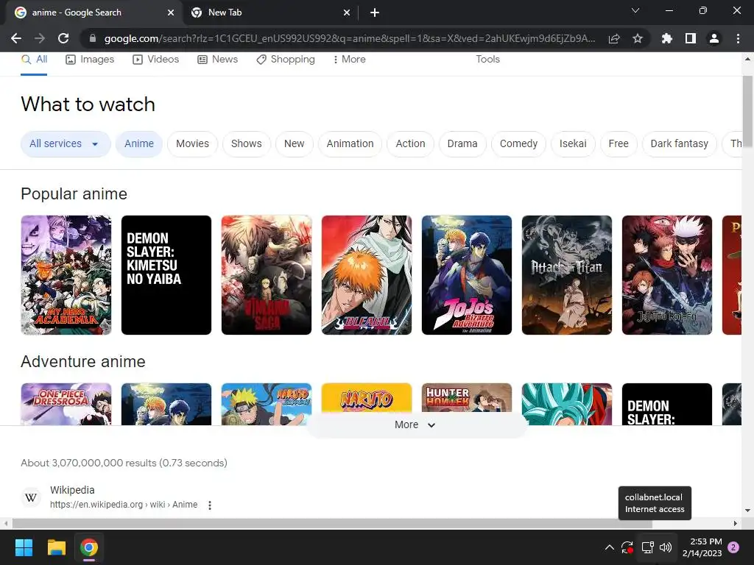Toggle the New filter chip
The width and height of the screenshot is (754, 565).
point(294,143)
